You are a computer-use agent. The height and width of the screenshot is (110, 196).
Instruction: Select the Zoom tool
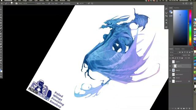[x=1, y=63]
